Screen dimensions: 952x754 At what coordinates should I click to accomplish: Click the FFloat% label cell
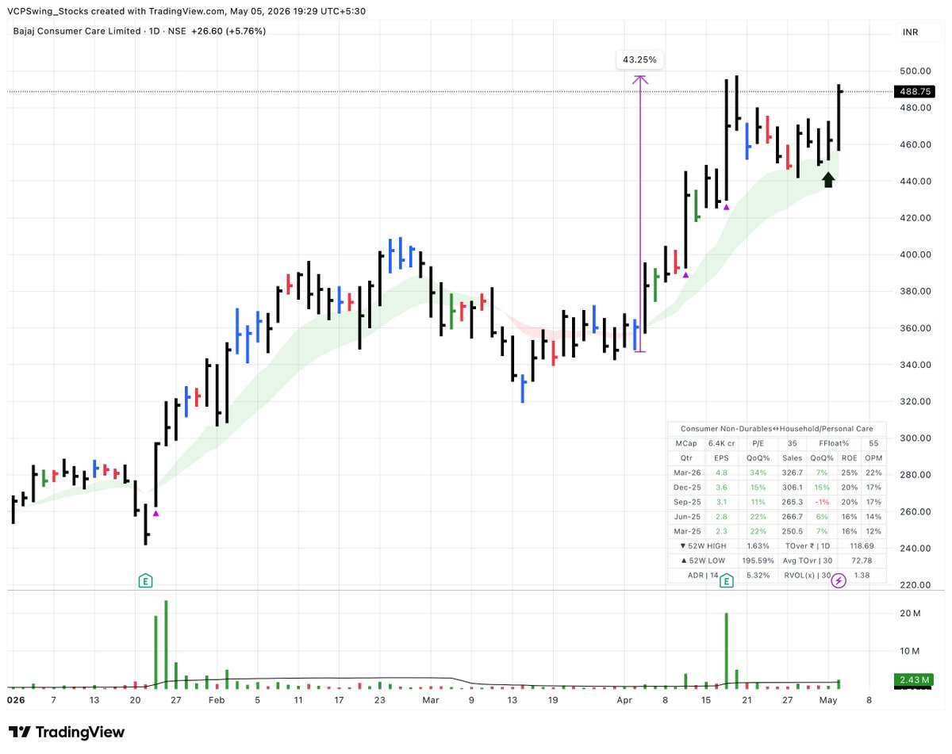834,443
